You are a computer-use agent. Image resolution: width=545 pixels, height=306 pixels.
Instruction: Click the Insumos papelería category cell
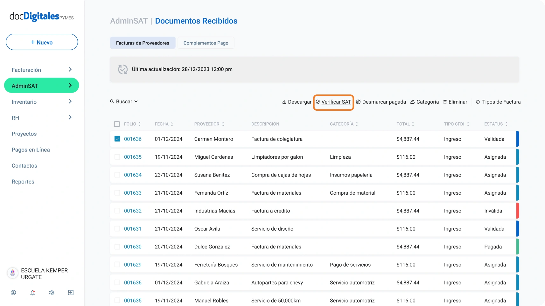point(351,175)
